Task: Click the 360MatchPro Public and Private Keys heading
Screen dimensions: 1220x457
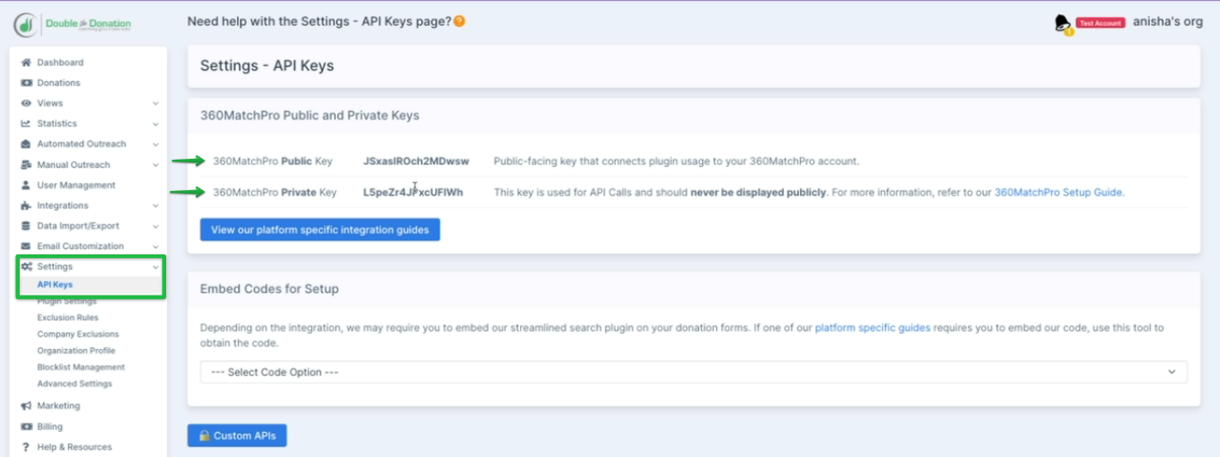Action: tap(309, 115)
